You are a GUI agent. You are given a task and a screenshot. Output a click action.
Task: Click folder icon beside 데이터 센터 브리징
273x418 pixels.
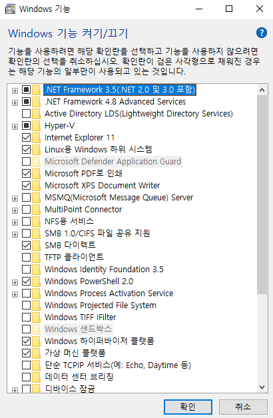point(36,377)
